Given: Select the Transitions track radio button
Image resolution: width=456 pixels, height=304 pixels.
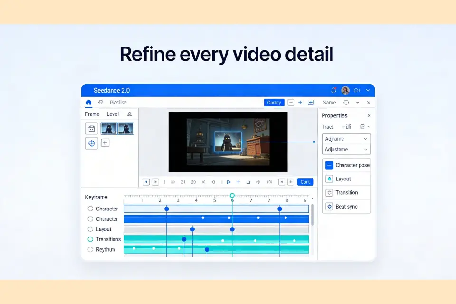Looking at the screenshot, I should pyautogui.click(x=90, y=239).
